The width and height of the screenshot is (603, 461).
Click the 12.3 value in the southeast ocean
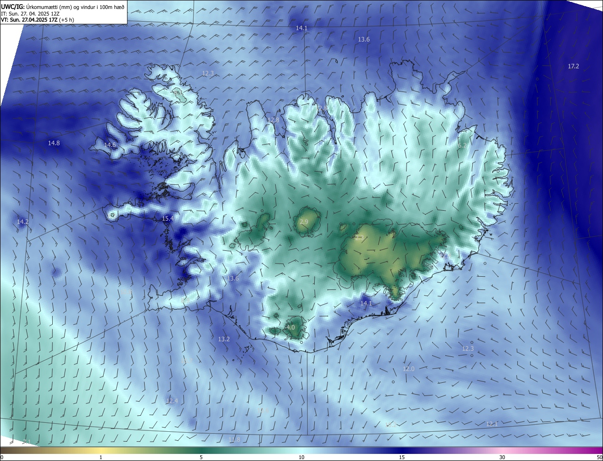click(x=468, y=349)
